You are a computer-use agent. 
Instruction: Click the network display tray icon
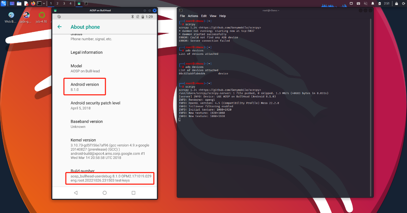(351, 3)
